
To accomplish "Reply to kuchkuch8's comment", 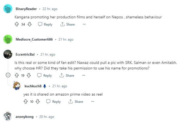I will point(53,102).
